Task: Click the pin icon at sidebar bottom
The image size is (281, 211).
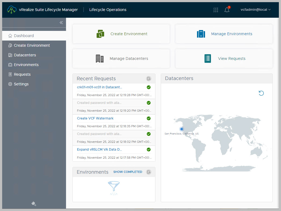Action: pyautogui.click(x=34, y=204)
